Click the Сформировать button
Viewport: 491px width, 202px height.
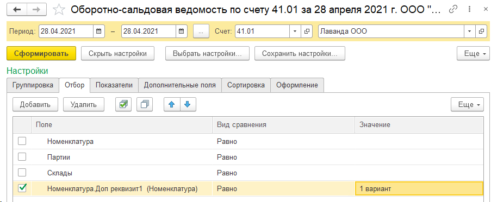[41, 53]
